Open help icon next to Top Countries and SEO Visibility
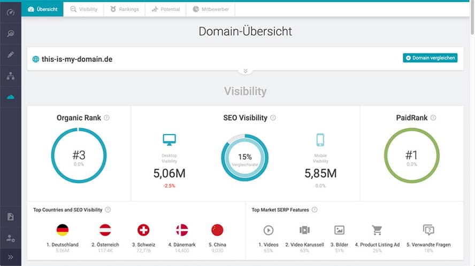 coord(108,210)
